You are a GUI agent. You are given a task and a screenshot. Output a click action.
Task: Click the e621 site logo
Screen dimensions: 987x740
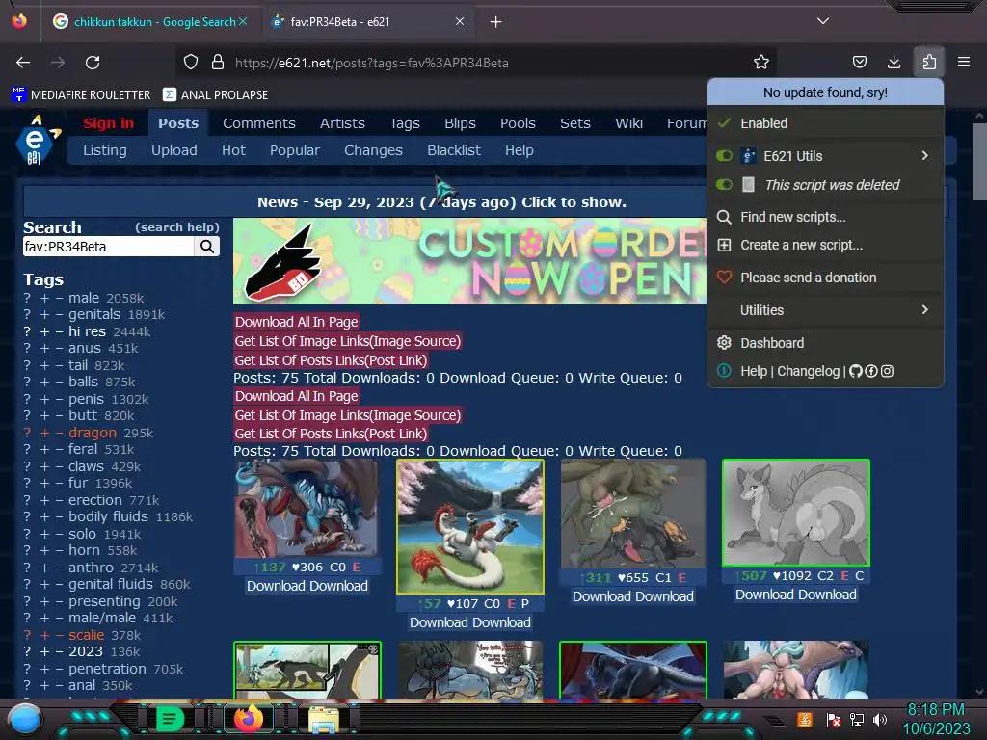coord(37,140)
